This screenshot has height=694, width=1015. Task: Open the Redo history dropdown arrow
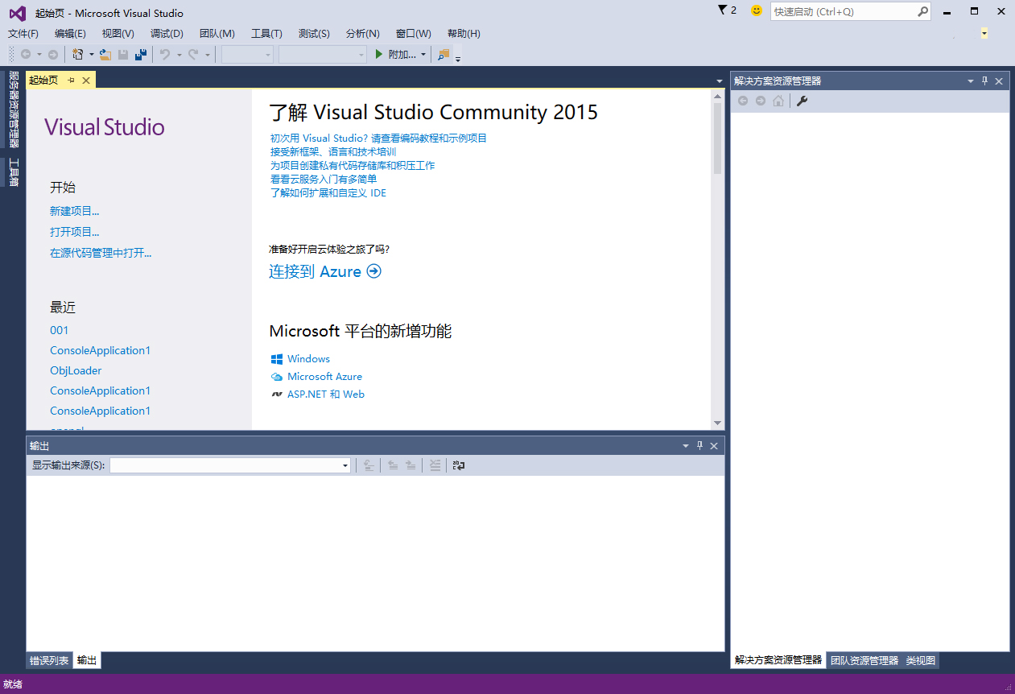click(207, 54)
